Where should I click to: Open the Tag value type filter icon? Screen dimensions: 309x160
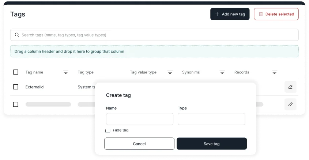click(170, 72)
